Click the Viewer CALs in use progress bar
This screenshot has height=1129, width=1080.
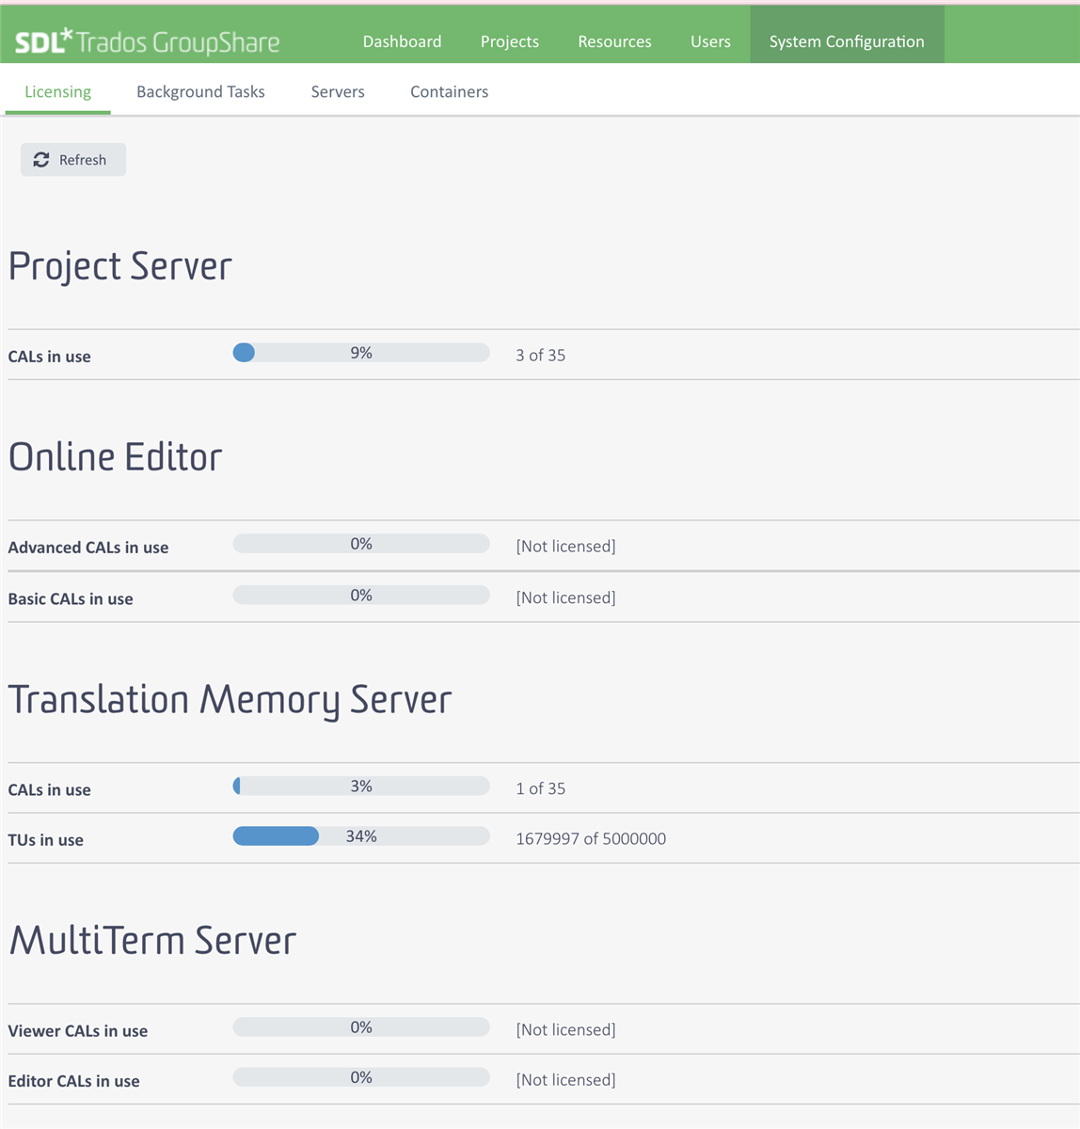point(361,1027)
